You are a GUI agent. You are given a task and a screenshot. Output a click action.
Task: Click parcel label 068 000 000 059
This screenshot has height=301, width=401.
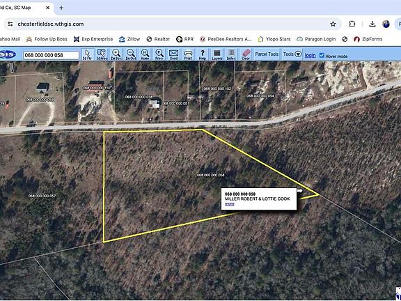[x=40, y=100]
